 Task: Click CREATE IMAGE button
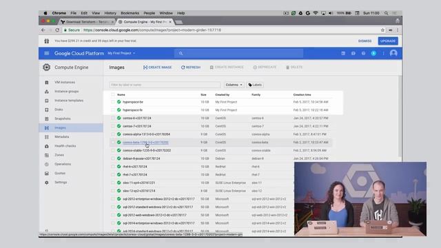coord(158,68)
